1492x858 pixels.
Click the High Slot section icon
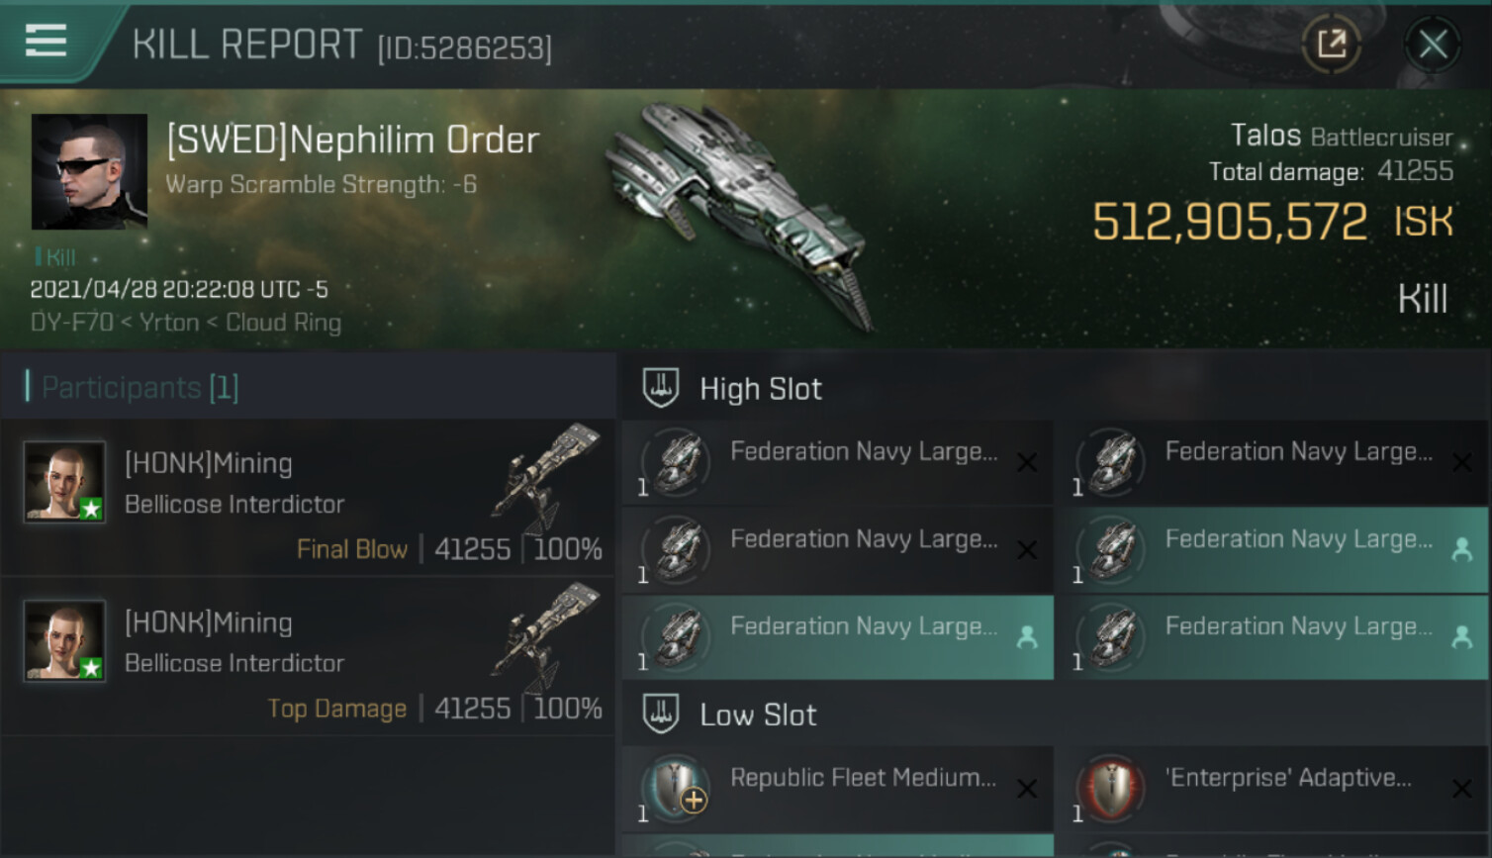[660, 388]
